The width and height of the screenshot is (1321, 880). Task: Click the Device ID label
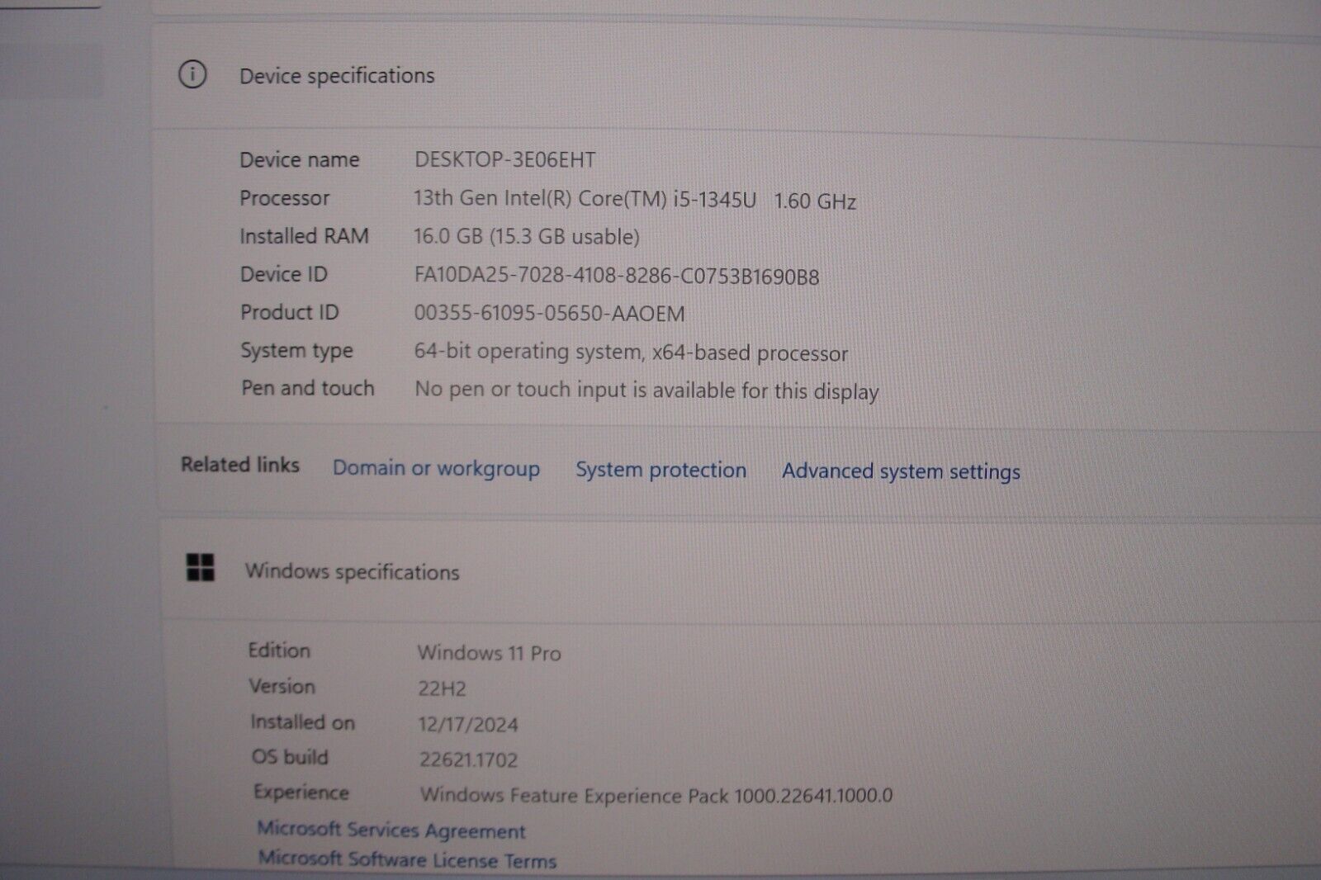(283, 274)
